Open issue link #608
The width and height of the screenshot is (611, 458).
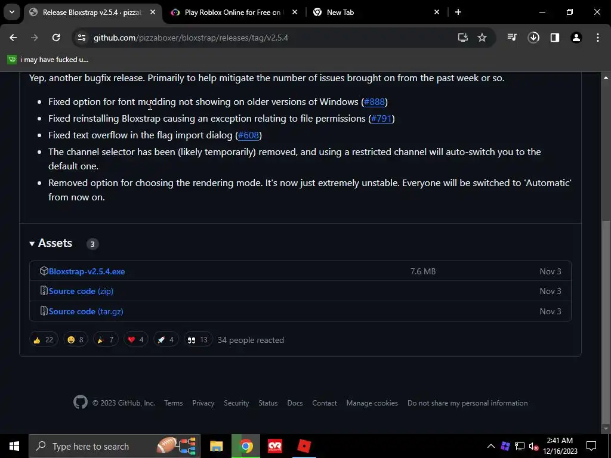click(249, 135)
